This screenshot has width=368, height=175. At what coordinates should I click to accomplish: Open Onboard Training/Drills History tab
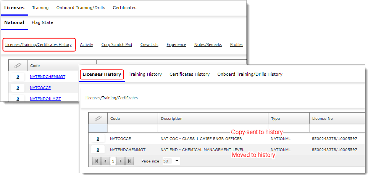pos(250,74)
